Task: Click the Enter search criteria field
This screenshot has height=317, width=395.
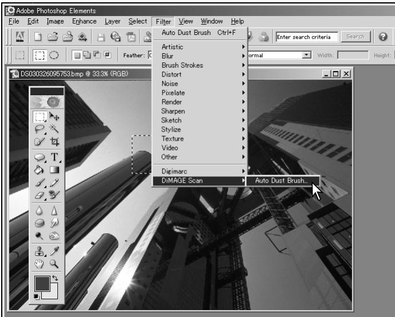Action: pos(307,37)
